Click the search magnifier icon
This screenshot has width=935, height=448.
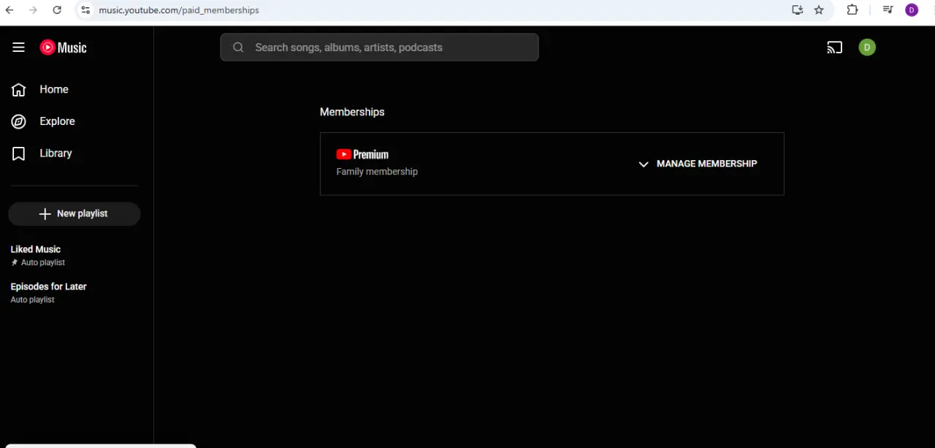tap(238, 48)
